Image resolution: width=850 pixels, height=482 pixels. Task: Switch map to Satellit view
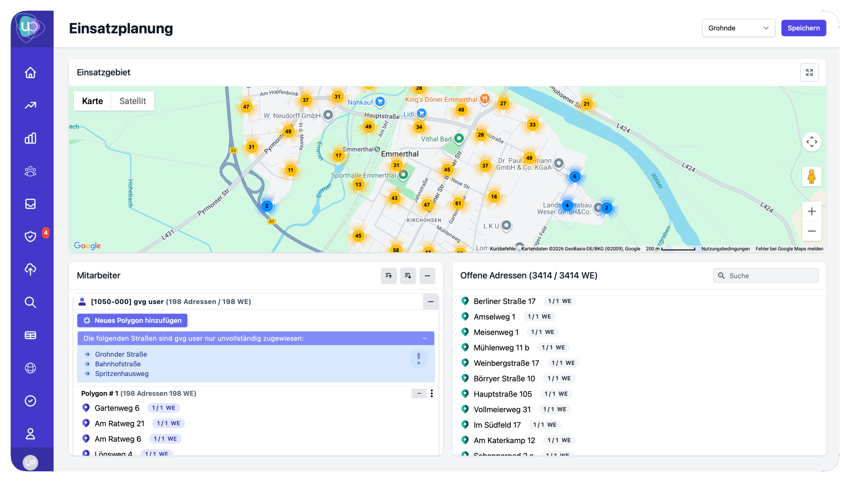pos(132,101)
